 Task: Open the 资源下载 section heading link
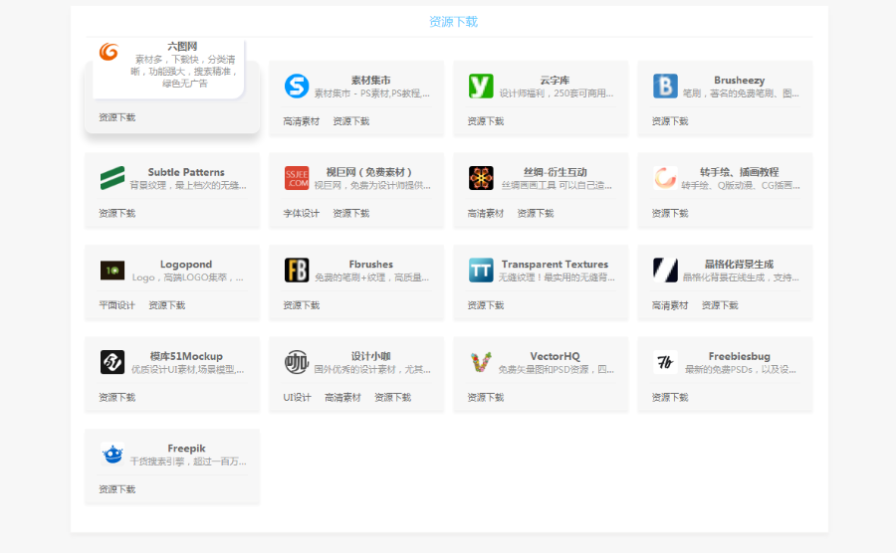pyautogui.click(x=453, y=22)
